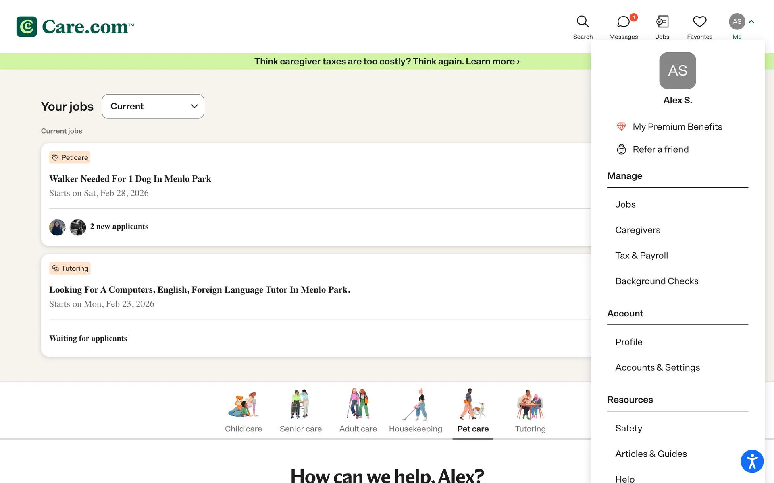This screenshot has width=774, height=483.
Task: Open My Premium Benefits
Action: pyautogui.click(x=677, y=127)
